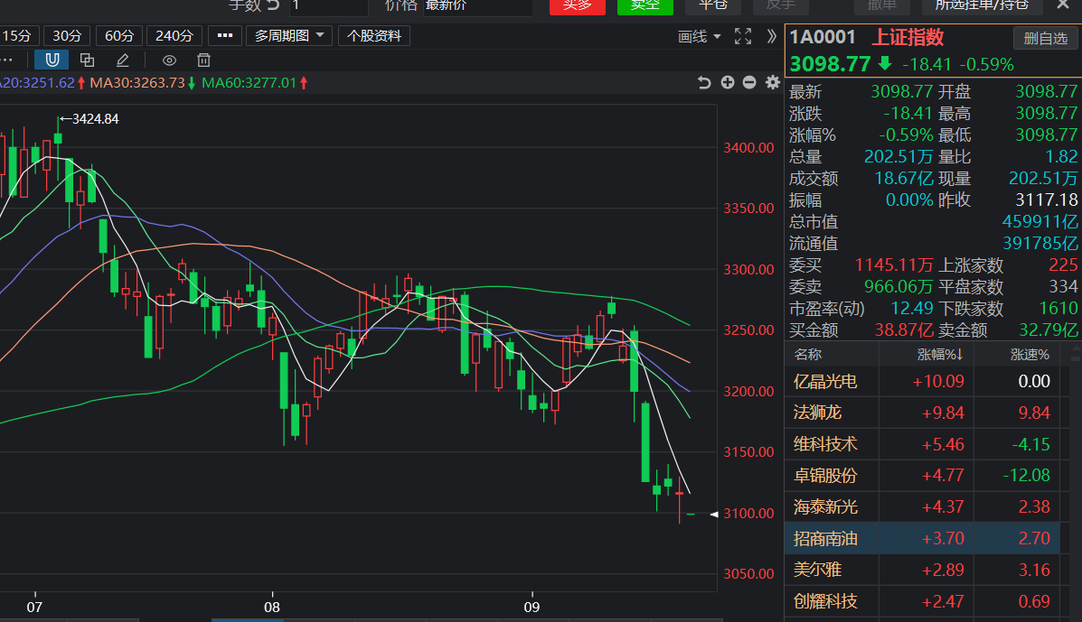Toggle the magnet snap drawing tool
The image size is (1082, 622).
(52, 60)
